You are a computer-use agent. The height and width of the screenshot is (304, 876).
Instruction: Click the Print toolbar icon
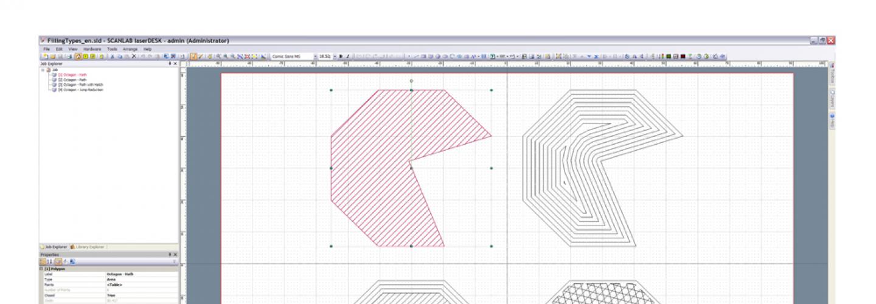[x=70, y=56]
